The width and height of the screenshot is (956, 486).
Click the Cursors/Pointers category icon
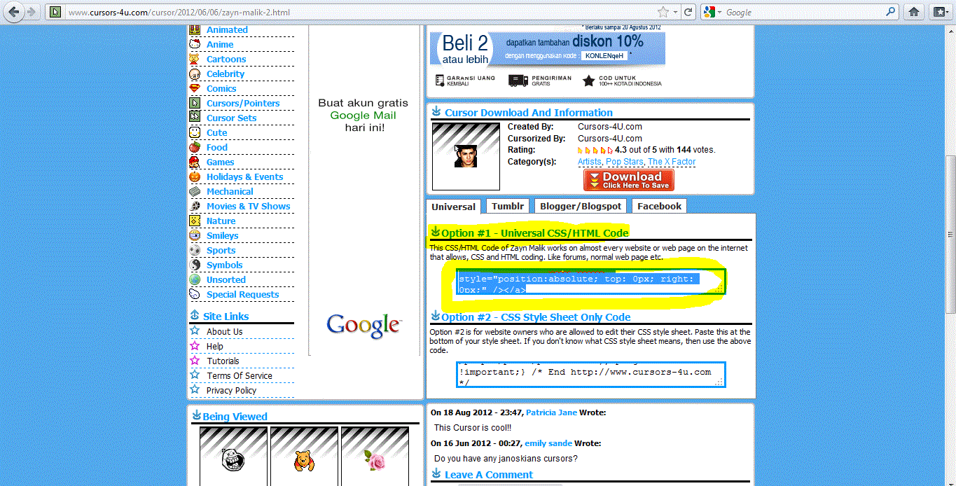click(x=195, y=103)
